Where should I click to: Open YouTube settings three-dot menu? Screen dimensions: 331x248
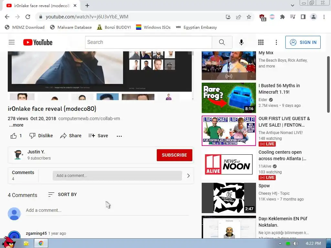[x=276, y=42]
